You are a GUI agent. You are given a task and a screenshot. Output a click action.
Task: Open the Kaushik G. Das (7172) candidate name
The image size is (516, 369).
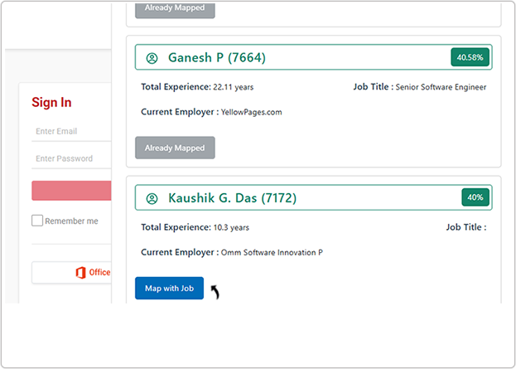point(232,198)
